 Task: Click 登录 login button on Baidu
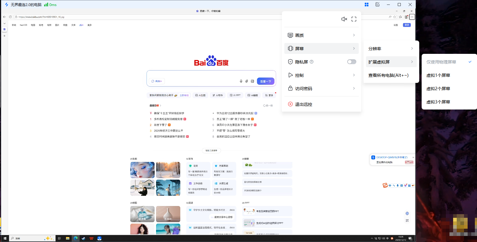407,25
